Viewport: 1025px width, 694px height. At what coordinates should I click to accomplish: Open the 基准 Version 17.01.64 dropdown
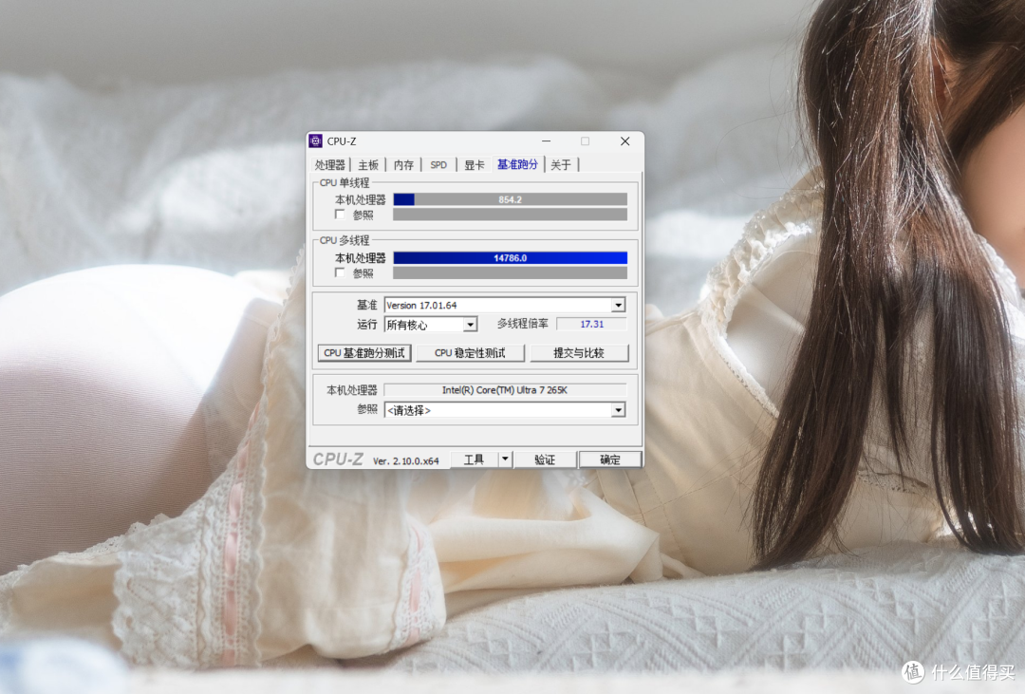(x=505, y=305)
